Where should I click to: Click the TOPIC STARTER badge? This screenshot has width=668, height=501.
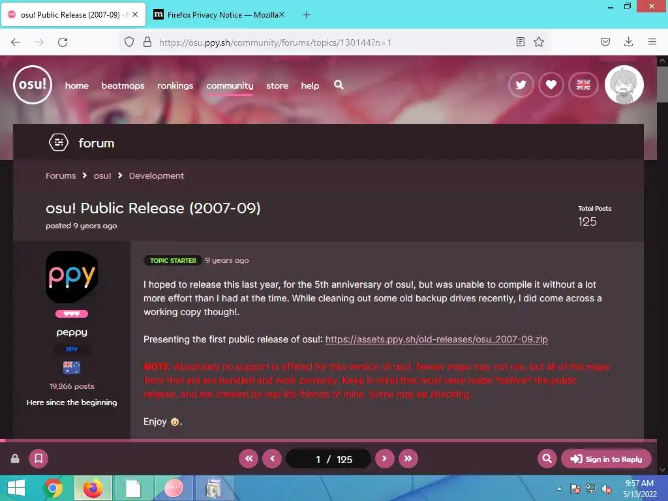point(173,260)
